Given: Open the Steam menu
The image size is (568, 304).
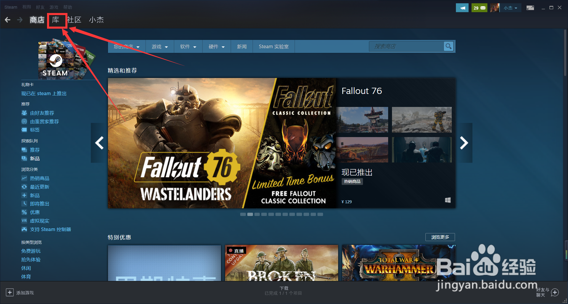Looking at the screenshot, I should 11,7.
